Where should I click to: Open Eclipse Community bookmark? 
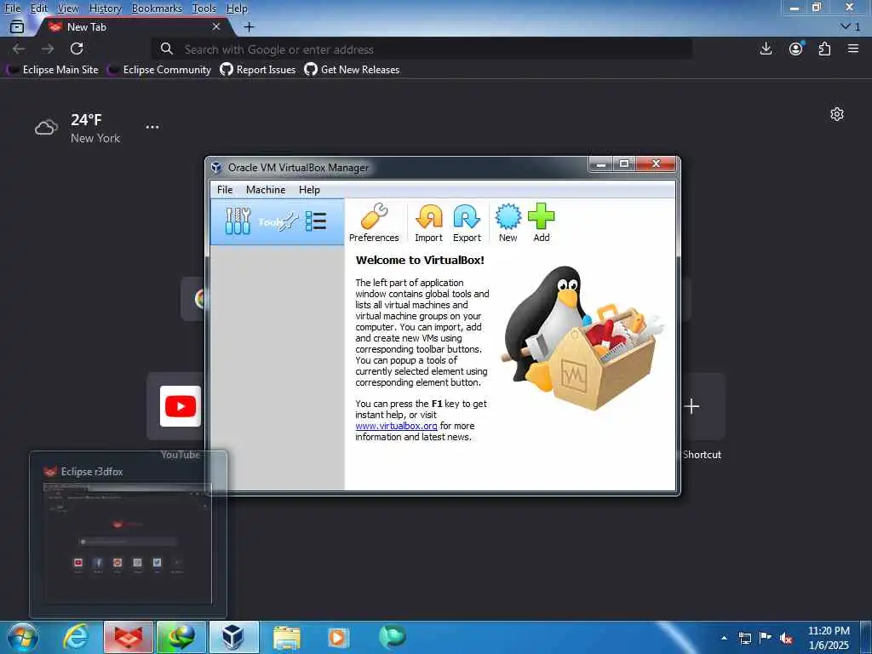point(159,70)
